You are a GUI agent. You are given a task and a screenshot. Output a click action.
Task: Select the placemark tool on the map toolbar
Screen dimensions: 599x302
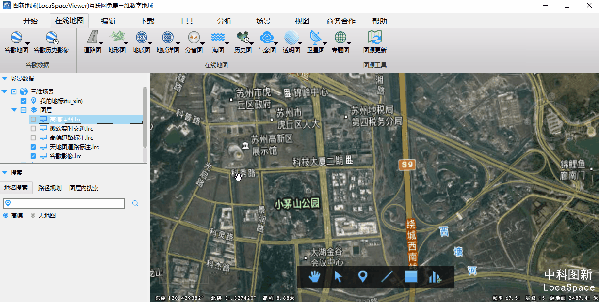coord(363,277)
